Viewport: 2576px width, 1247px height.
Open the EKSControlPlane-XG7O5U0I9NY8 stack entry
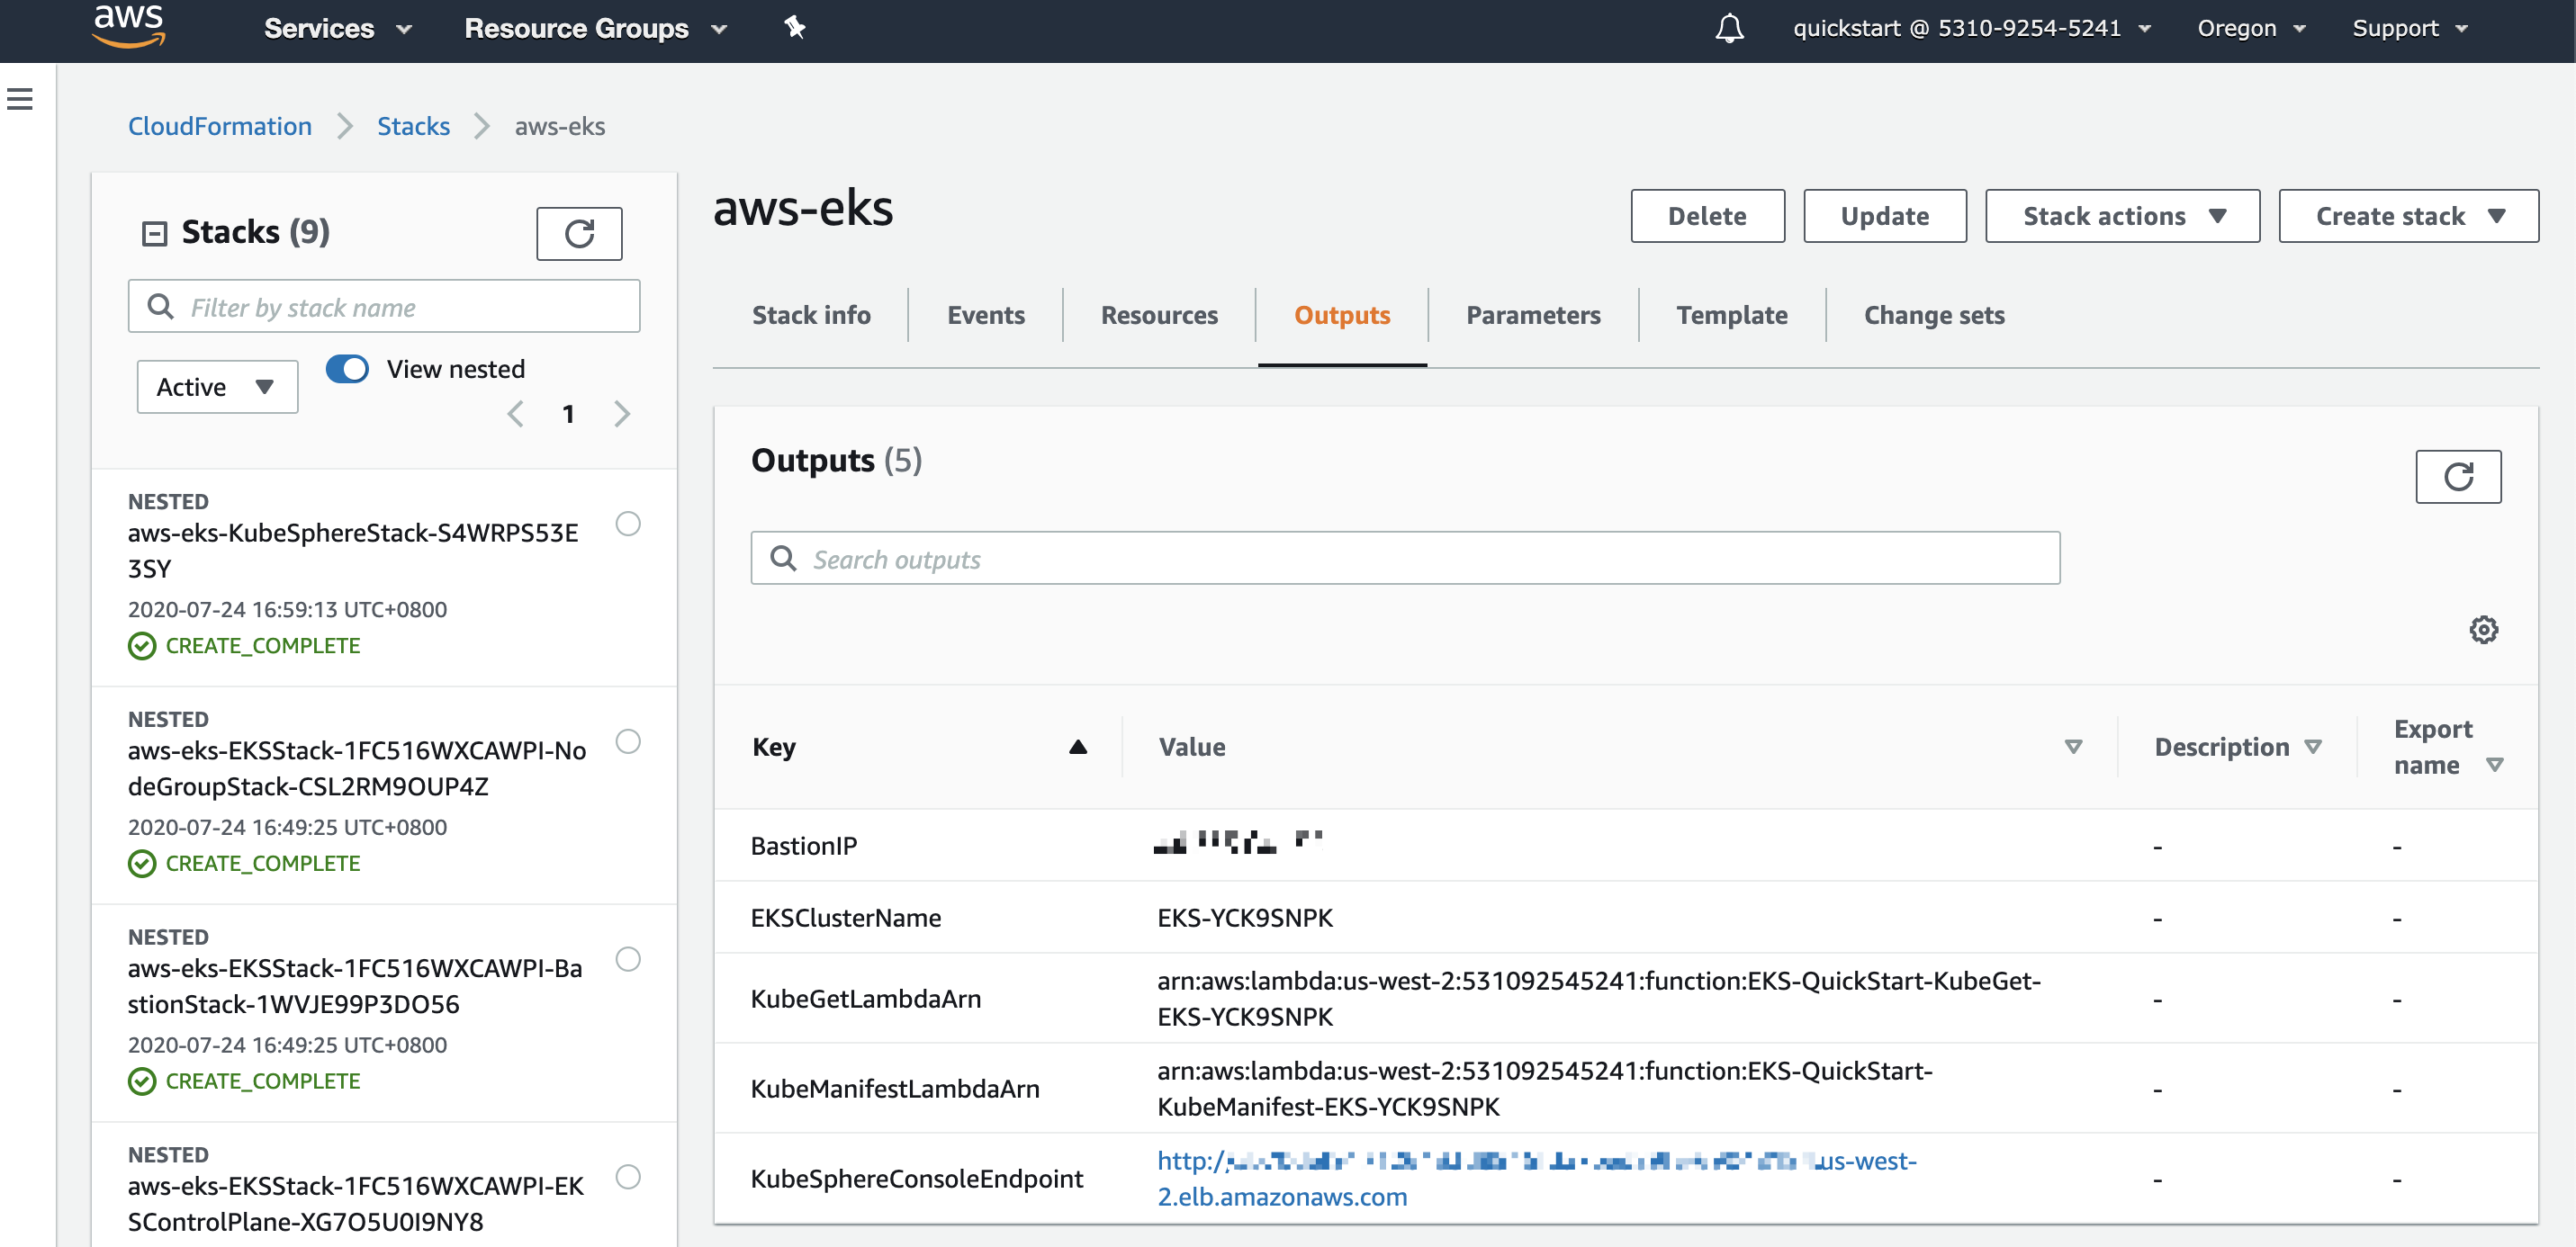point(356,1204)
